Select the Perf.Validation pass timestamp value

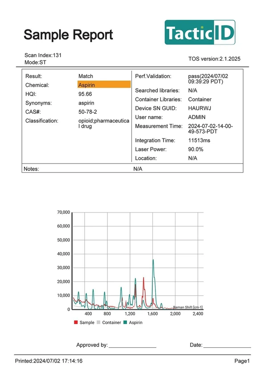point(208,79)
